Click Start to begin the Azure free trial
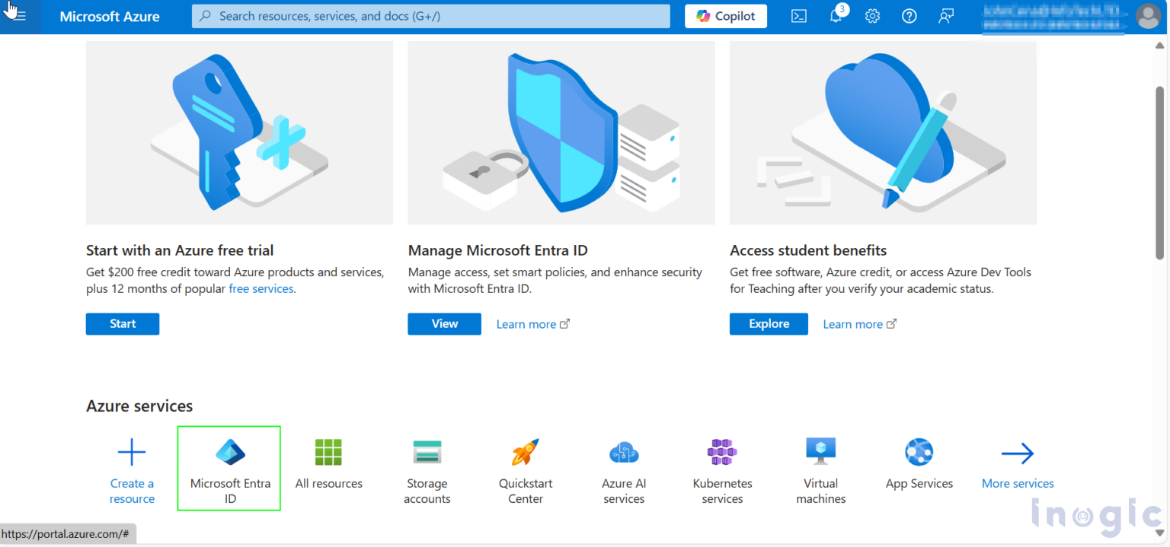 [x=122, y=323]
